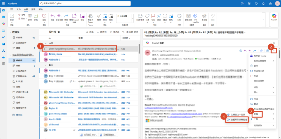Switch to the 查看 (View) ribbon tab
The height and width of the screenshot is (139, 281).
click(33, 9)
